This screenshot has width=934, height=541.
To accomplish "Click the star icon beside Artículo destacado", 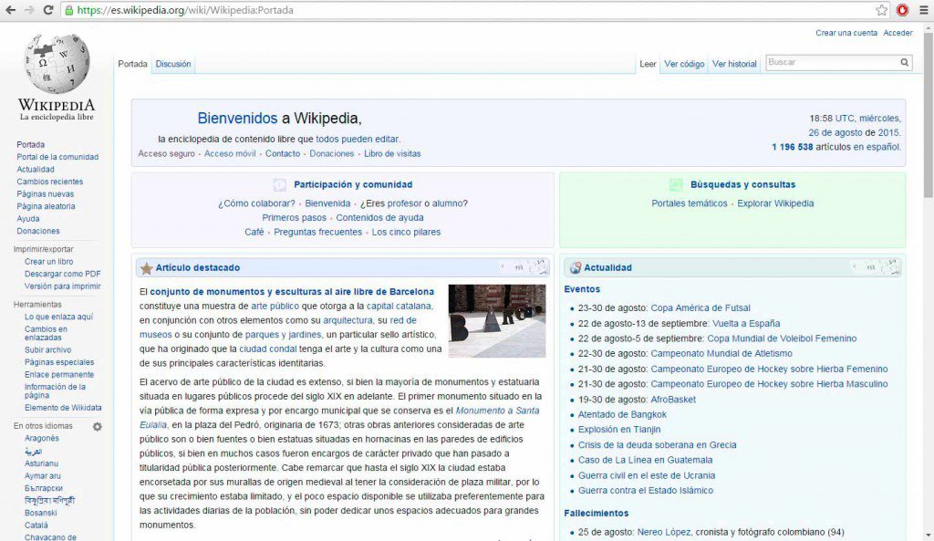I will click(x=147, y=268).
